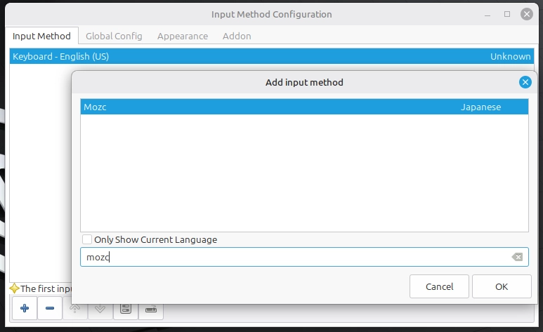Image resolution: width=543 pixels, height=332 pixels.
Task: Open the input method configure icon
Action: pyautogui.click(x=126, y=308)
